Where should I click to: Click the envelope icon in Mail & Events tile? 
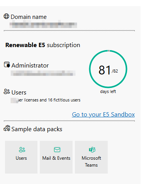pos(57,150)
